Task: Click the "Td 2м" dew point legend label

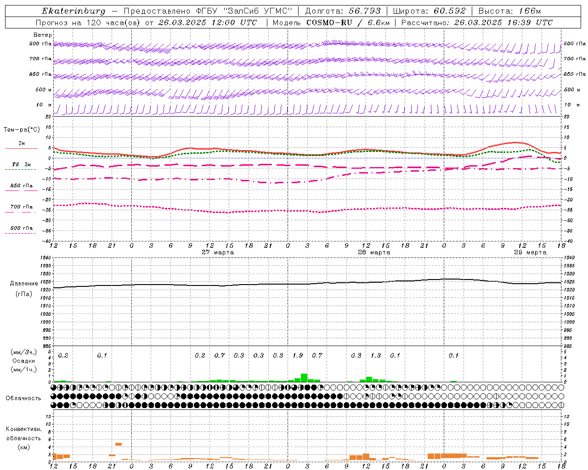Action: 22,164
